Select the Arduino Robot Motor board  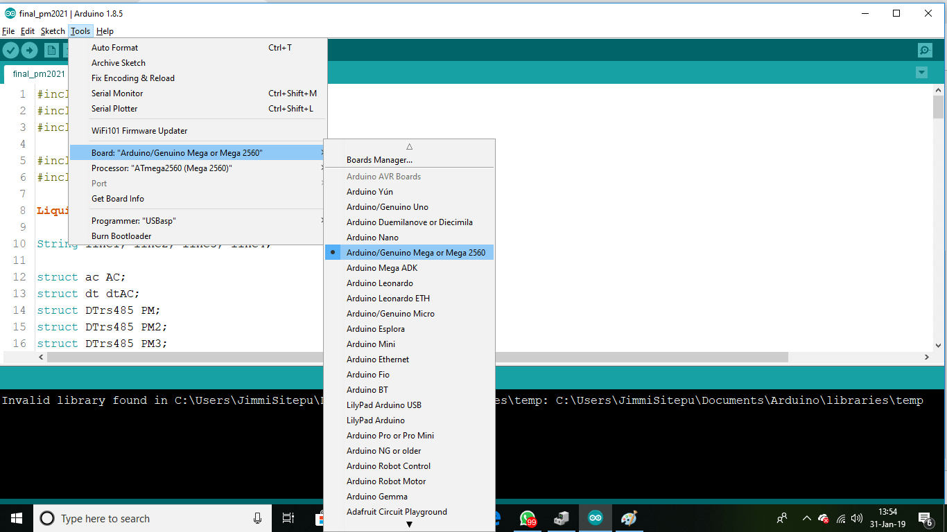[409, 481]
